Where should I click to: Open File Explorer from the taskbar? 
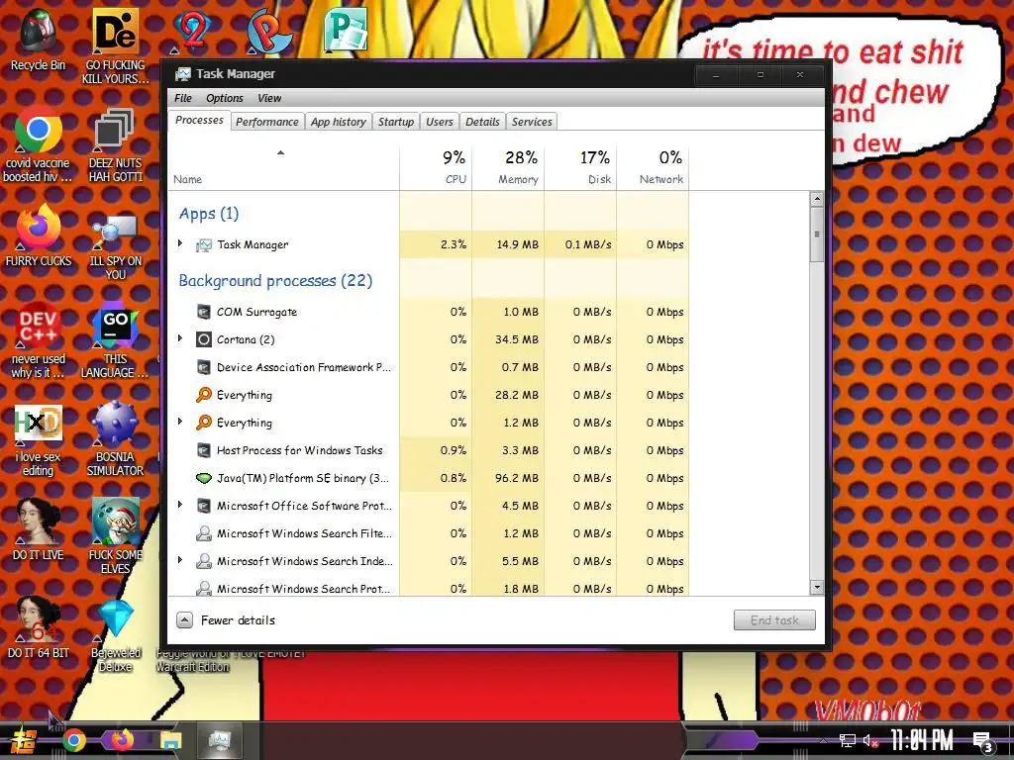point(170,740)
